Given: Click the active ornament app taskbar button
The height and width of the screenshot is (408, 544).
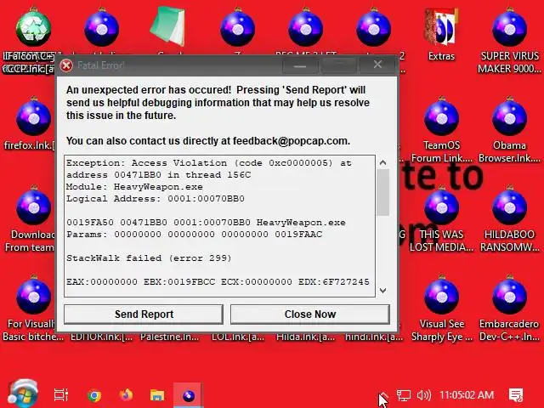Looking at the screenshot, I should point(189,395).
